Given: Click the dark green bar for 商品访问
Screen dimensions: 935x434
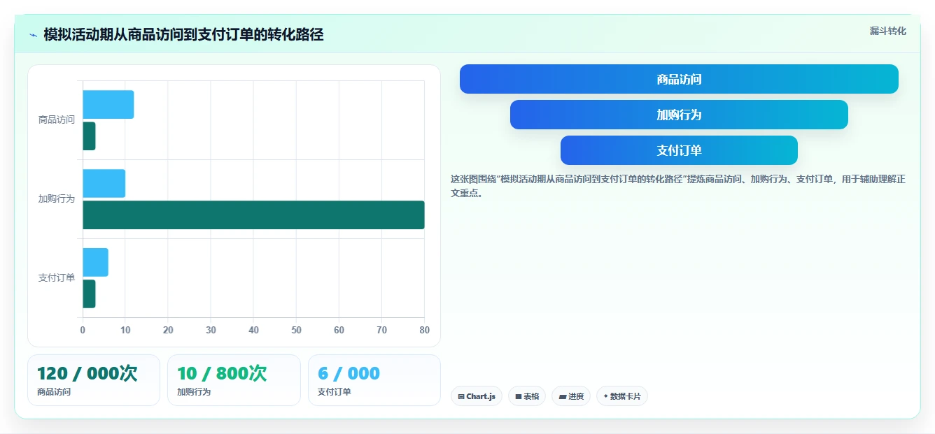Looking at the screenshot, I should [89, 136].
